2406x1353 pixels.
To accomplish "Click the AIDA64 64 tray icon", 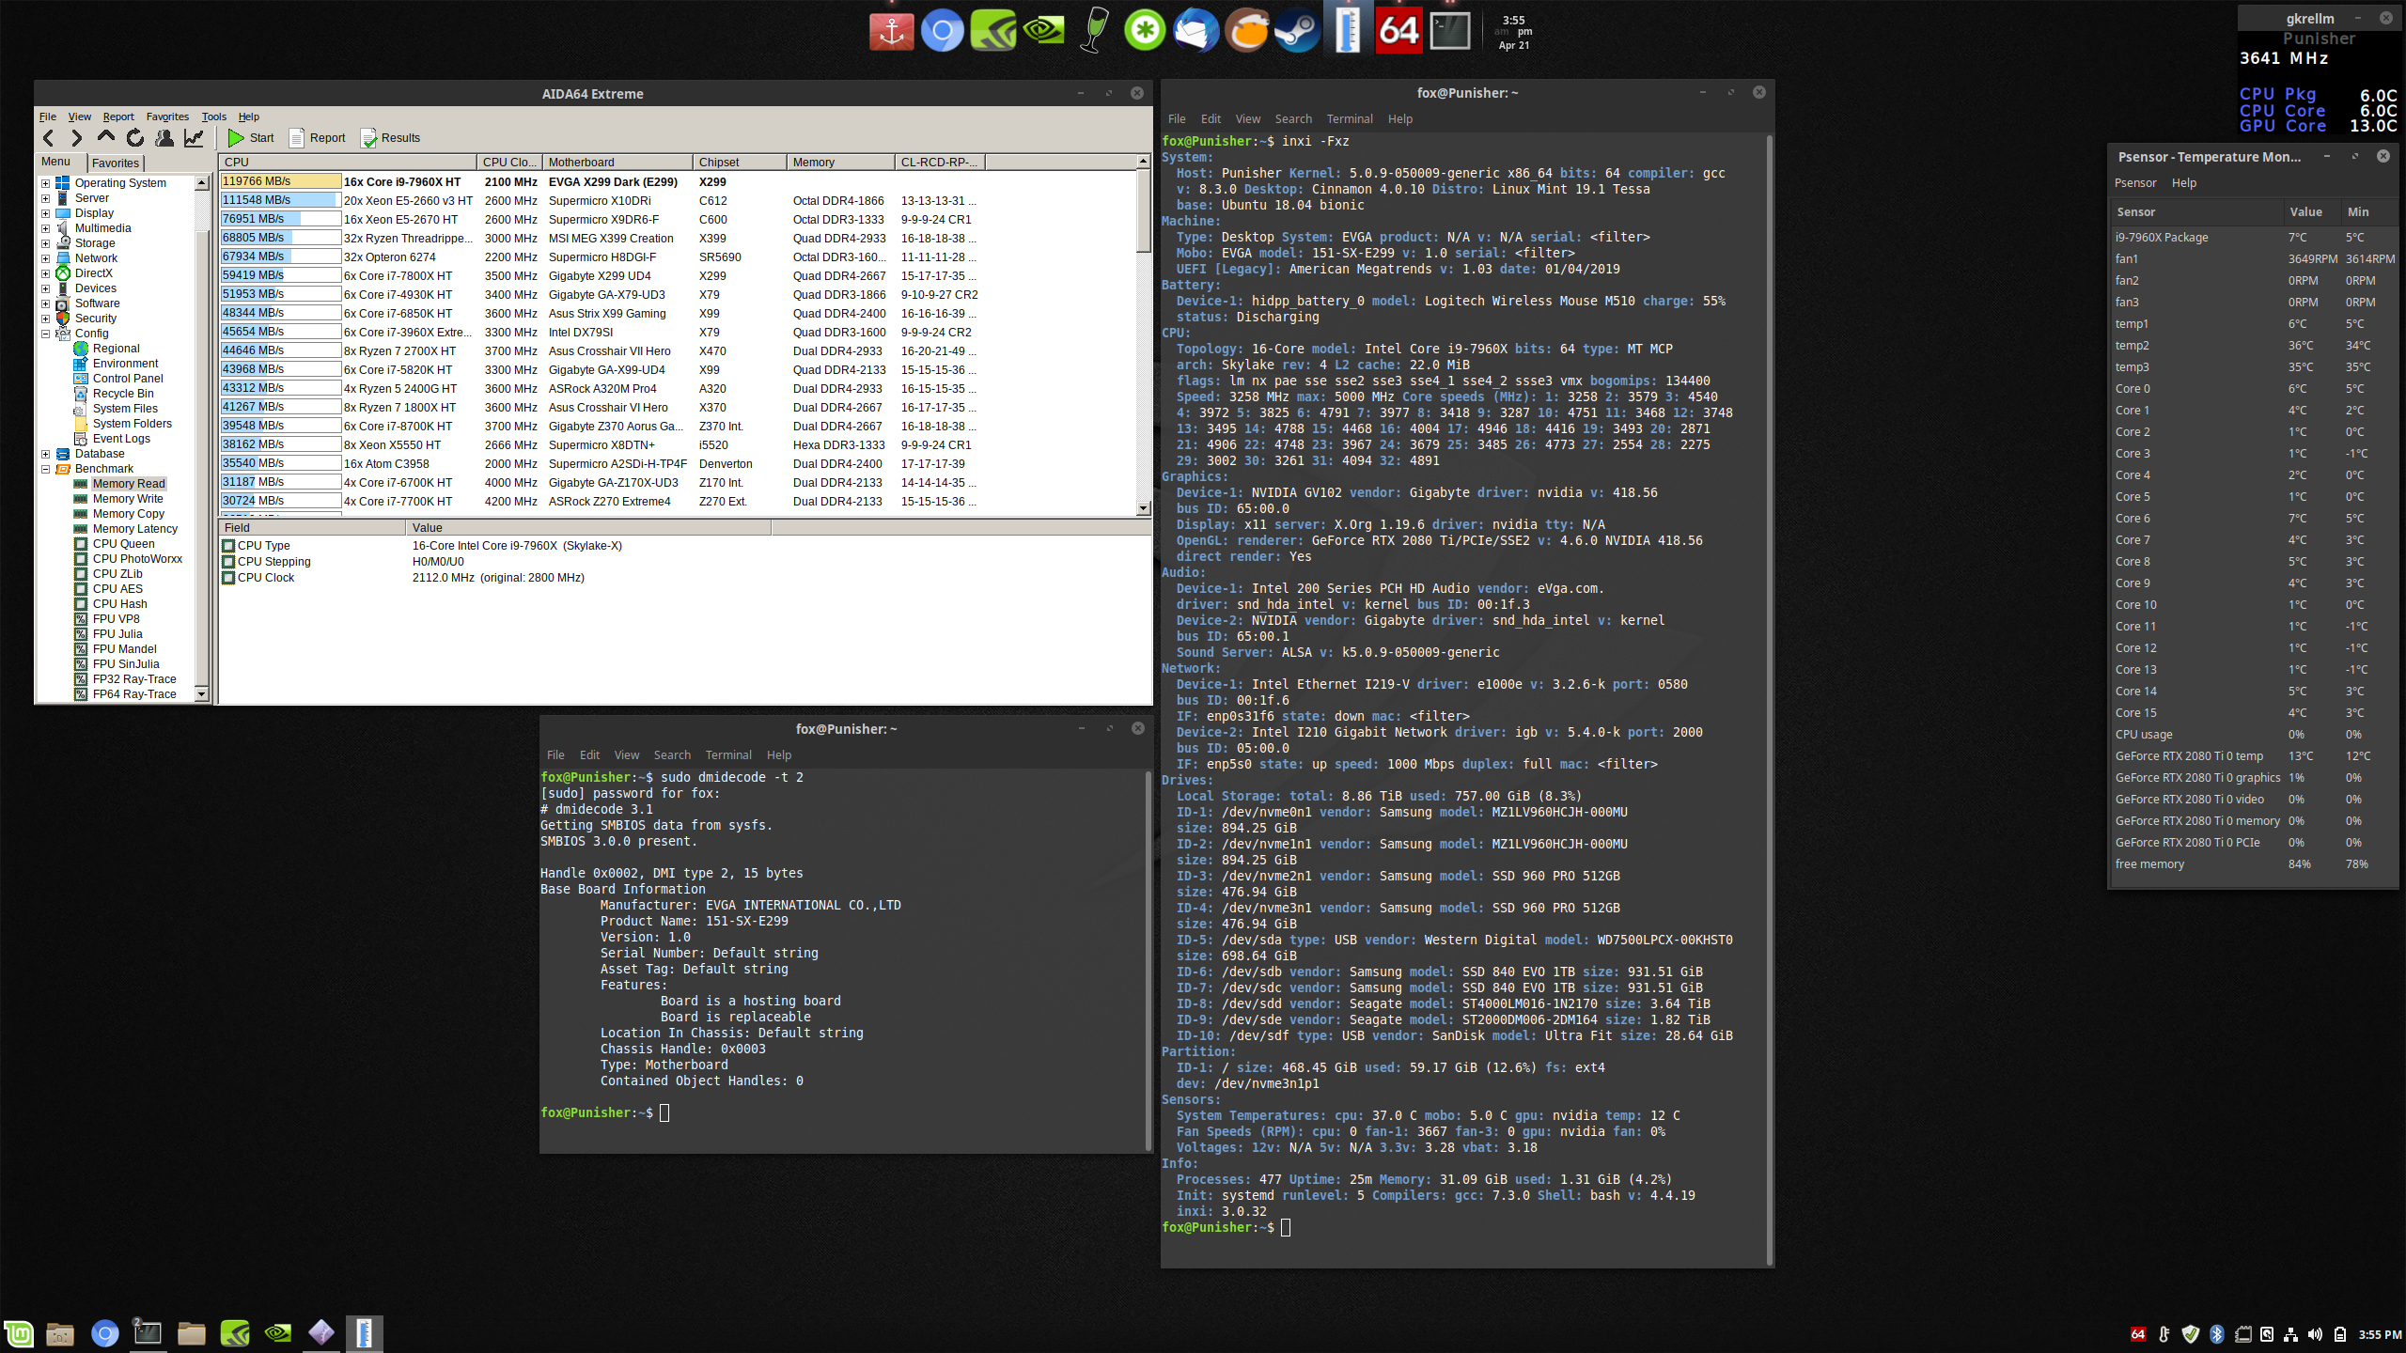I will coord(2137,1334).
